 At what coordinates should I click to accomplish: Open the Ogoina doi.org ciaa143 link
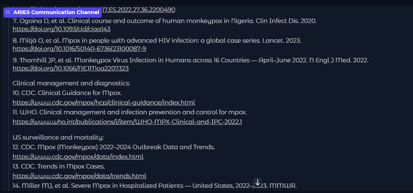(x=61, y=29)
